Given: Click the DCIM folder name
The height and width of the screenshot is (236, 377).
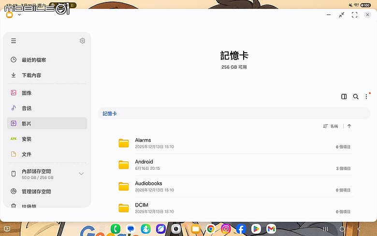Looking at the screenshot, I should [141, 205].
